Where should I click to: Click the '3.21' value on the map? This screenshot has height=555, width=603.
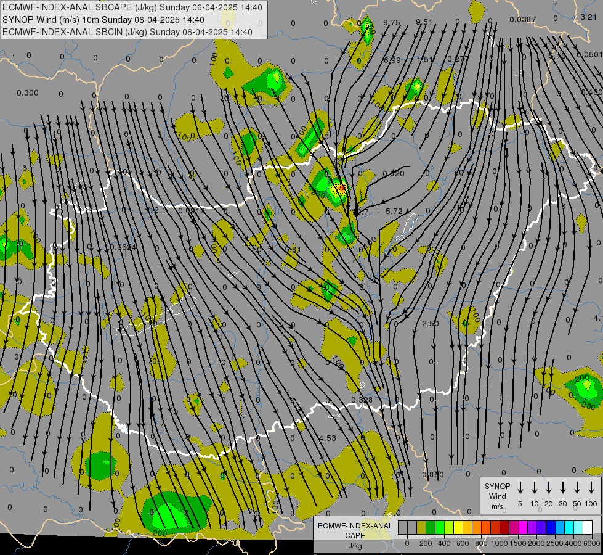tap(588, 17)
